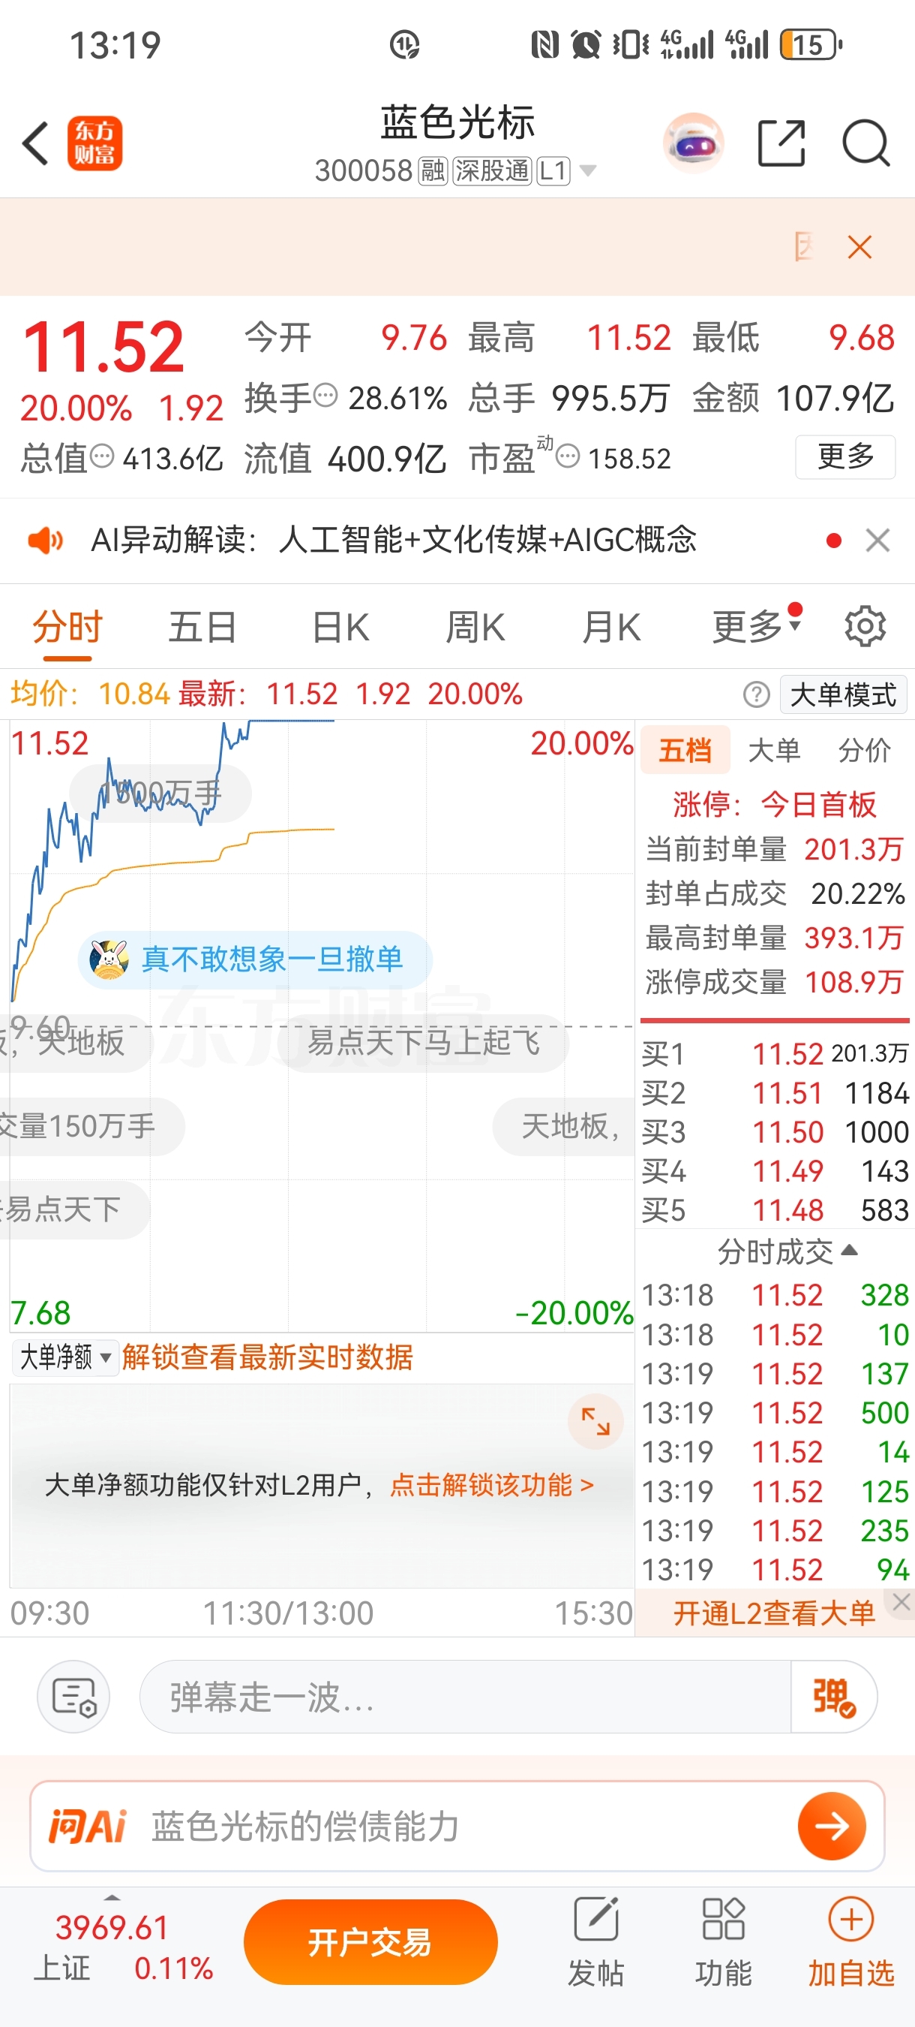This screenshot has width=915, height=2027.
Task: Open 点击解锁该功能 link
Action: (x=492, y=1485)
